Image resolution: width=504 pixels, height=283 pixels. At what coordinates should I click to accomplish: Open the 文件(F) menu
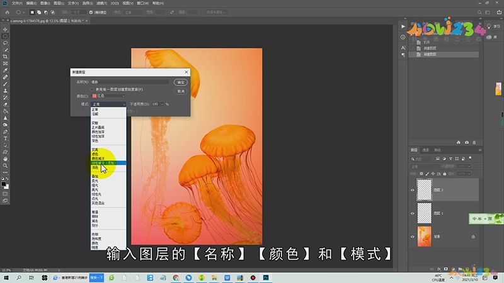[x=17, y=3]
